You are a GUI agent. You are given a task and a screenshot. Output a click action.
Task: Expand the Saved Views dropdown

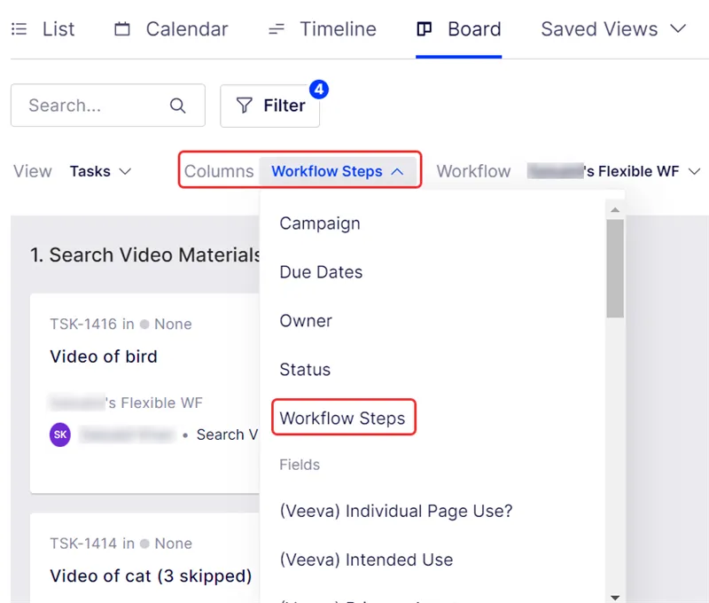[613, 29]
